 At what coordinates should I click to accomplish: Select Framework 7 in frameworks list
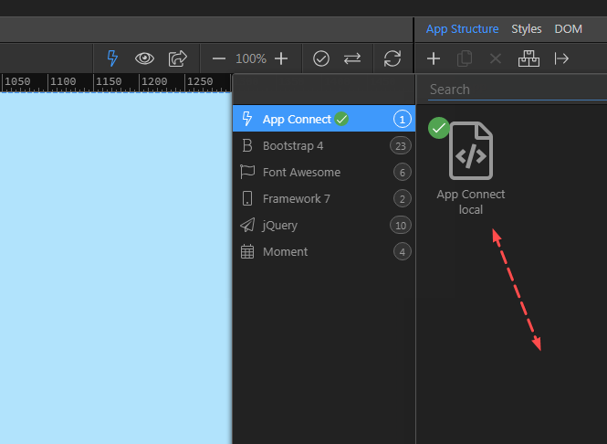click(324, 199)
